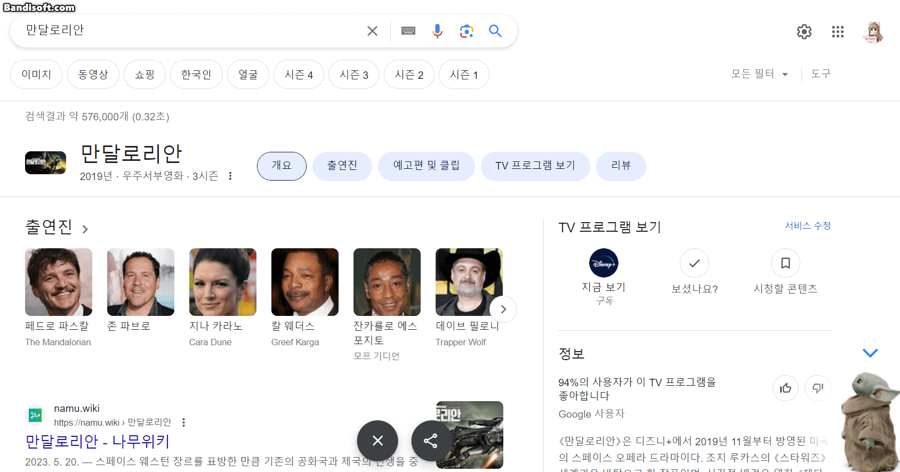Image resolution: width=900 pixels, height=472 pixels.
Task: Open the 나무위키 만달로리안 result
Action: pyautogui.click(x=98, y=441)
